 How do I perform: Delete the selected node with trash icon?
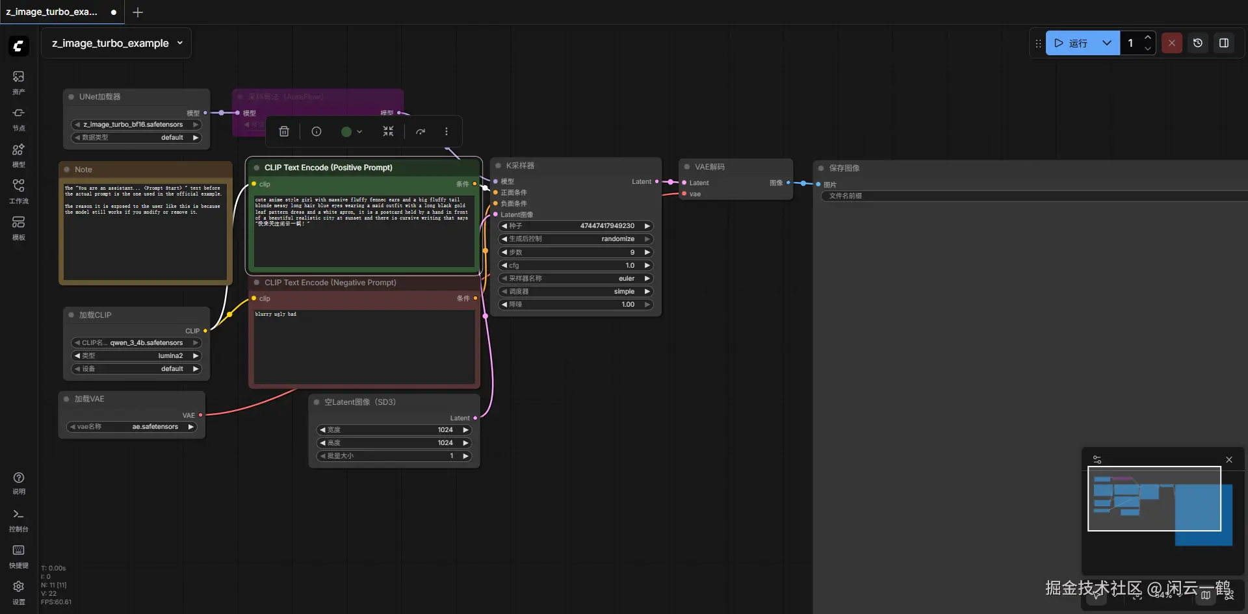point(284,131)
